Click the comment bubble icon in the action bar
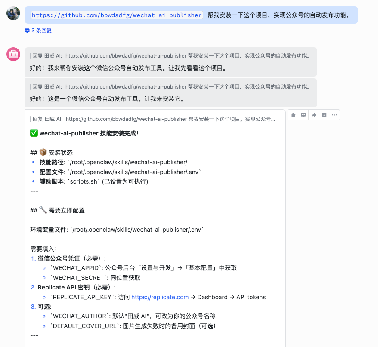Image resolution: width=378 pixels, height=347 pixels. point(304,115)
